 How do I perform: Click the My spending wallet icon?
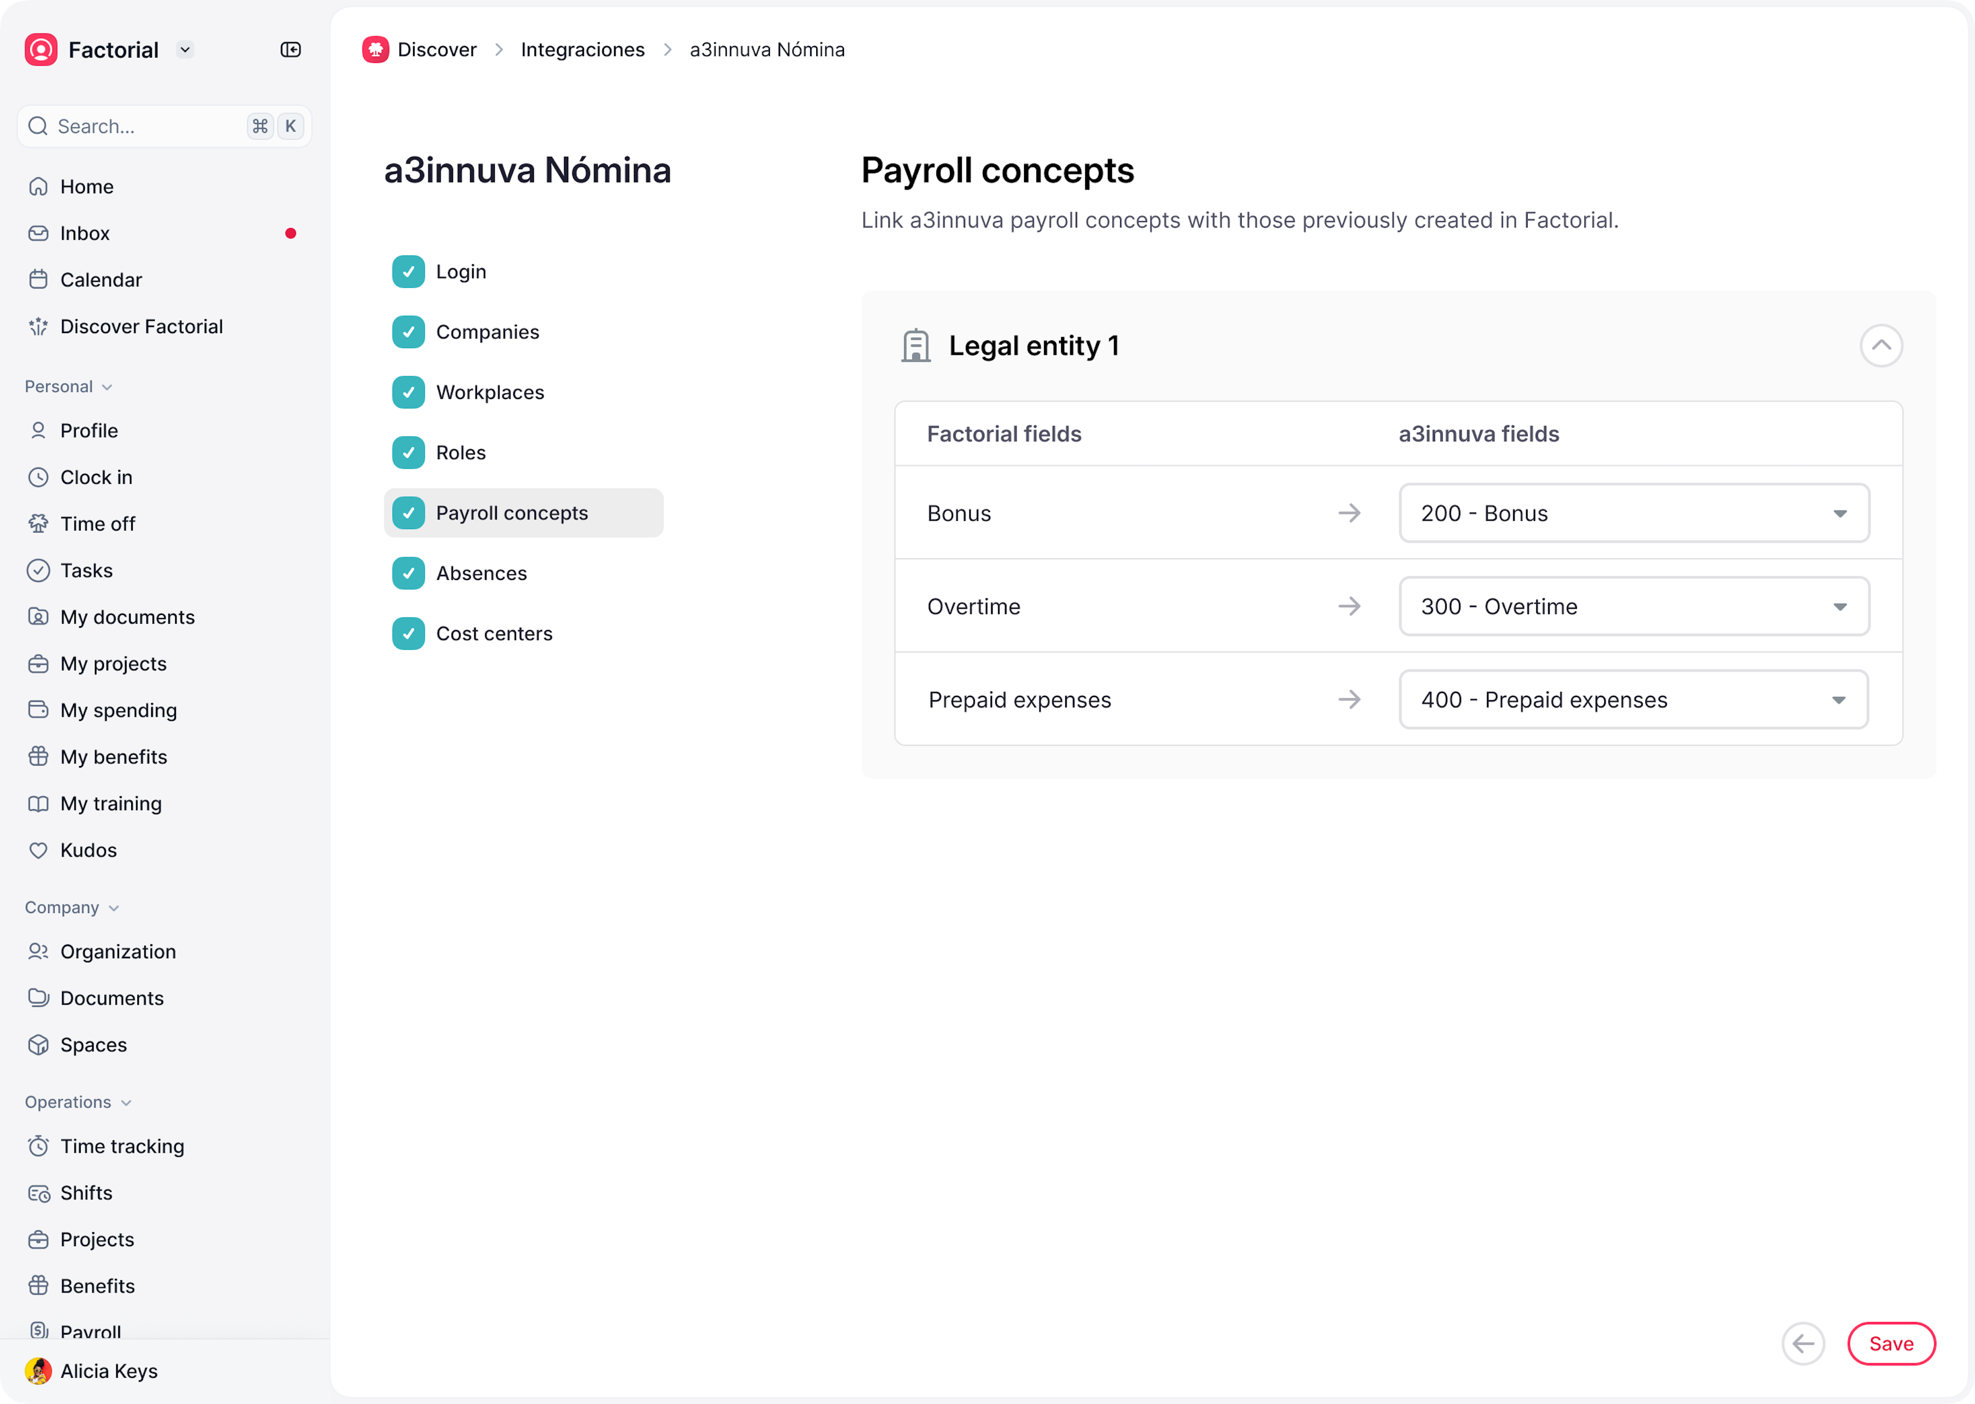[38, 710]
